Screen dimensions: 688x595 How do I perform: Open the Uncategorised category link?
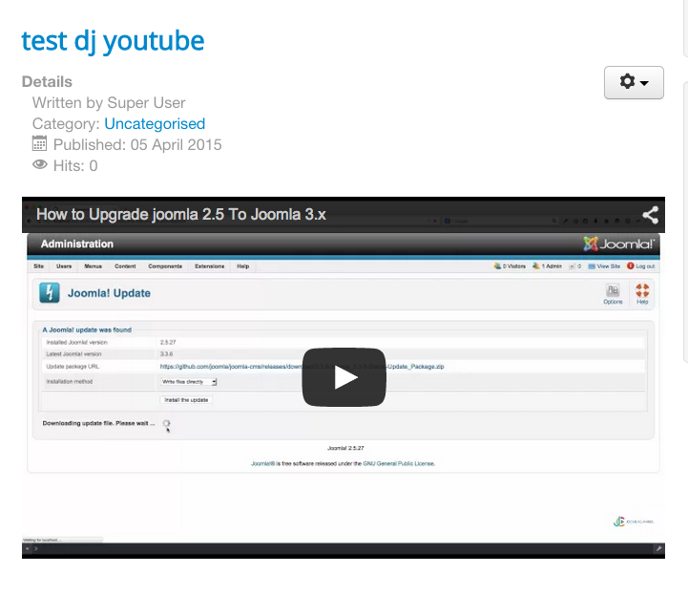click(x=155, y=124)
